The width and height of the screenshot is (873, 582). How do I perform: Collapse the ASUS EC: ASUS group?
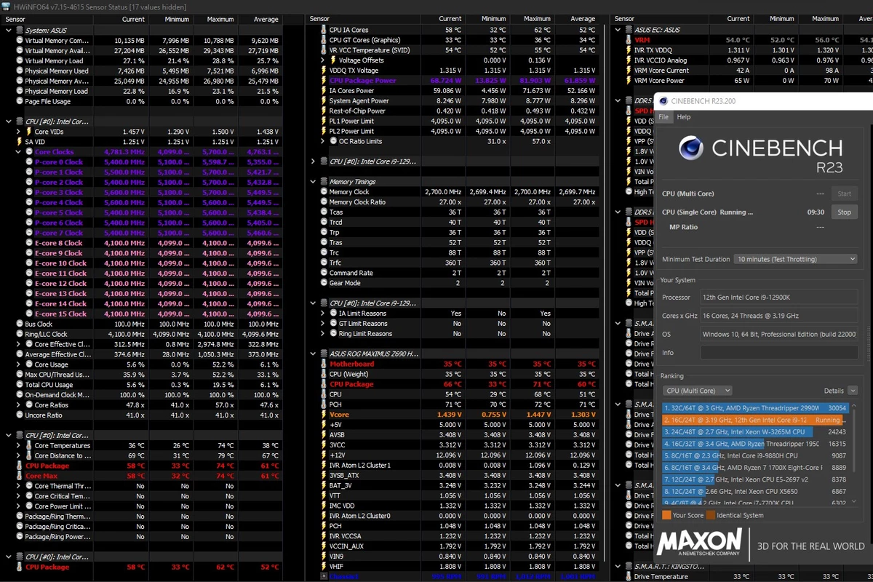pyautogui.click(x=618, y=30)
